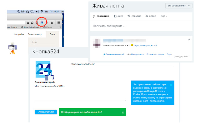Viewport: 200px width, 125px height.
Task: Switch to the Почта tab
Action: click(x=52, y=34)
